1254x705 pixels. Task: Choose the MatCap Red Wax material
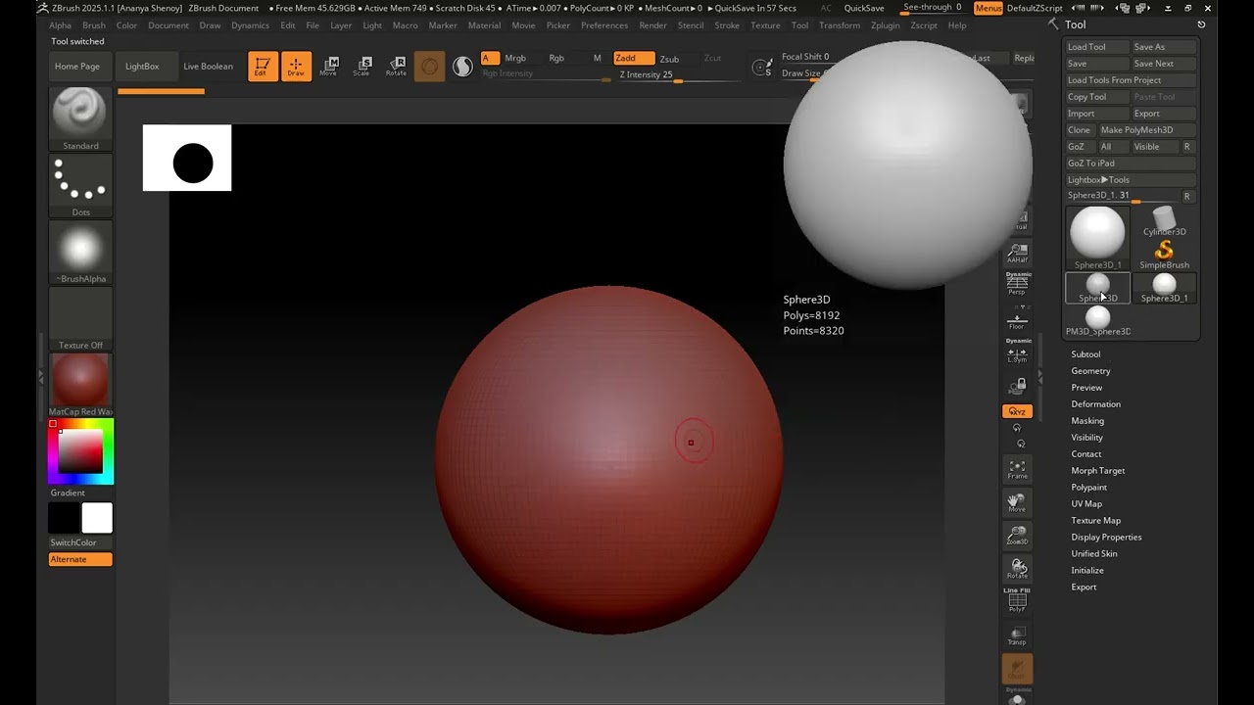[80, 385]
